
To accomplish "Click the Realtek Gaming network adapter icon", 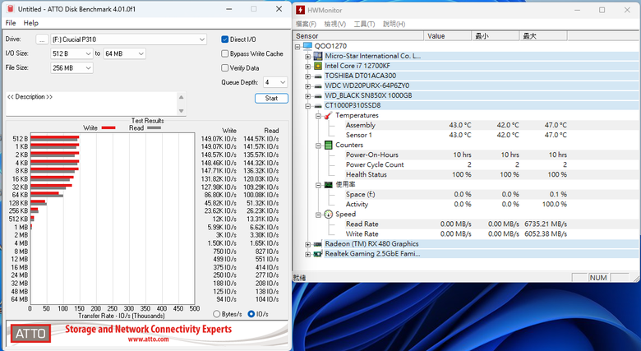I will [x=318, y=254].
